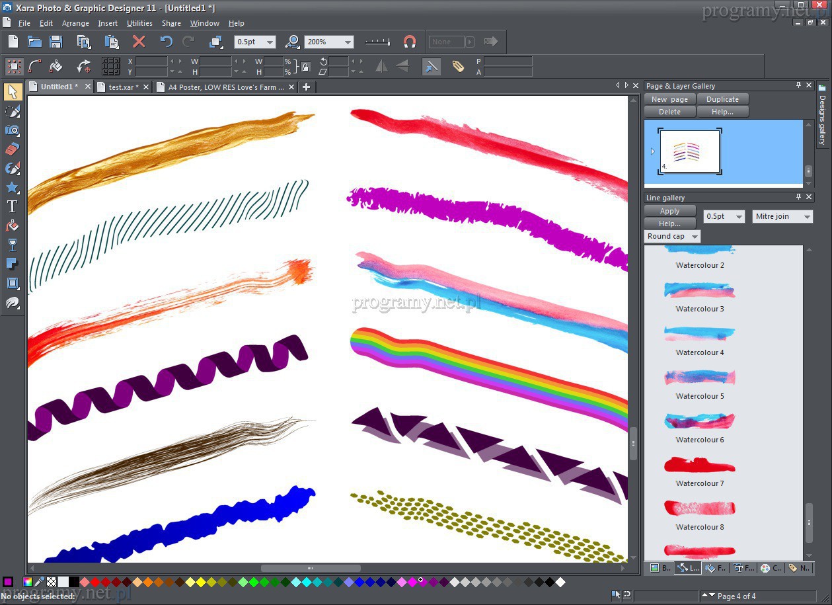Select the star-shaped Quickshape tool

click(x=12, y=188)
